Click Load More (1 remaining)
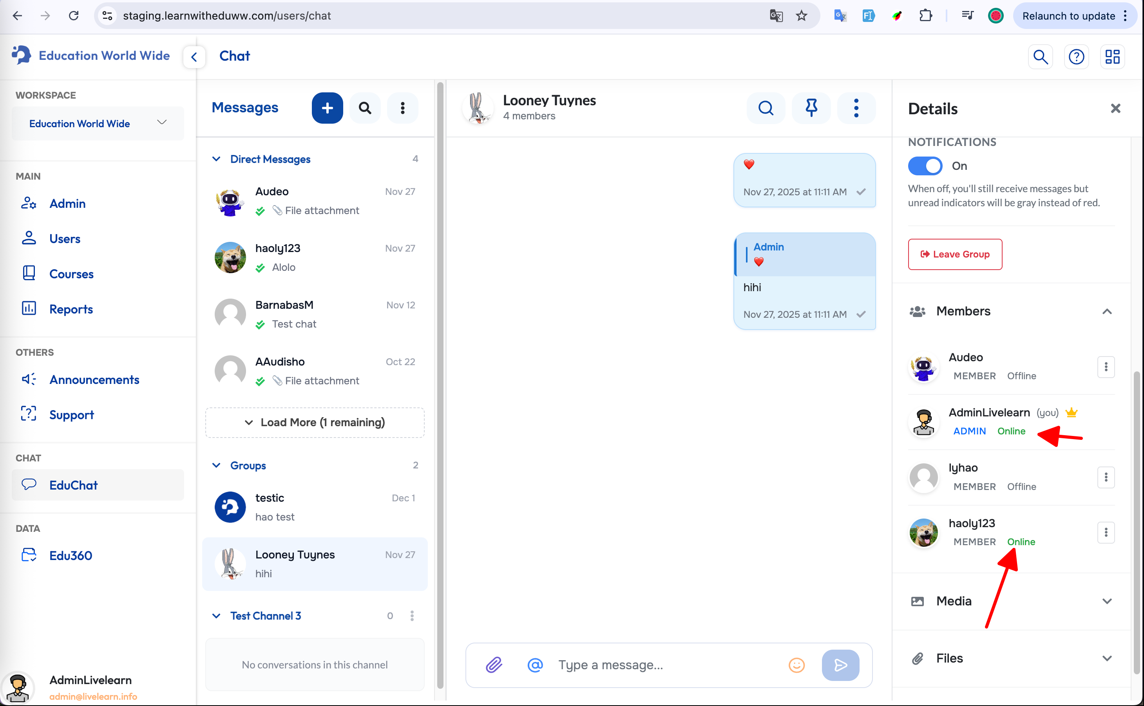Viewport: 1144px width, 706px height. [x=315, y=422]
